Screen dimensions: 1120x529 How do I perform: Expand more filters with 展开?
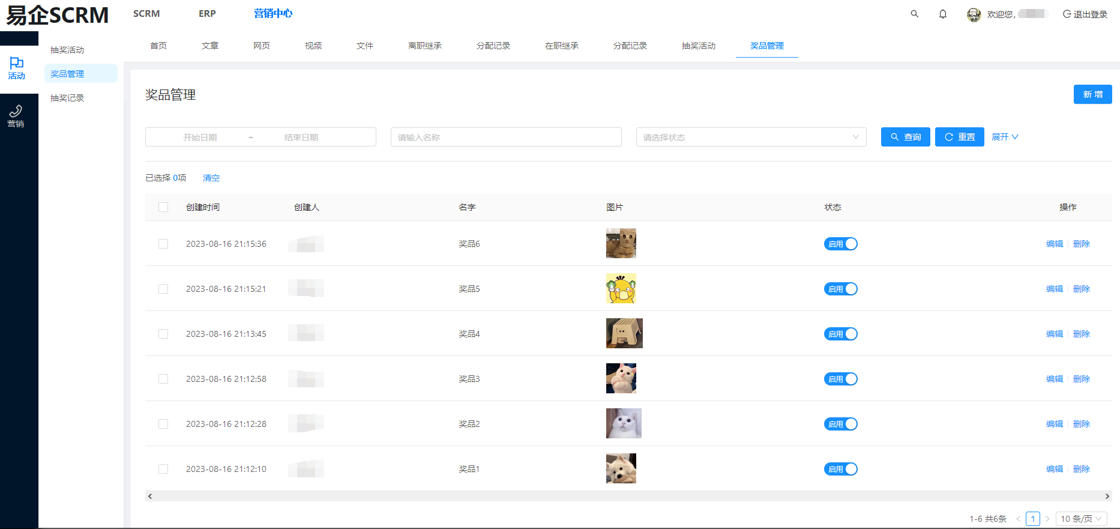(x=1005, y=137)
